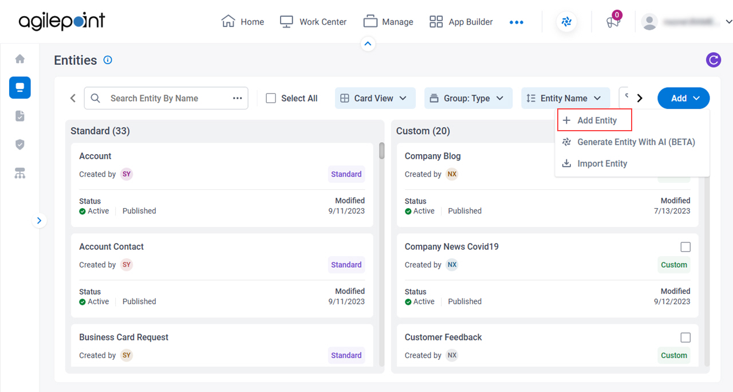This screenshot has height=392, width=733.
Task: Click the Standard tag on Account Contact
Action: coord(346,265)
